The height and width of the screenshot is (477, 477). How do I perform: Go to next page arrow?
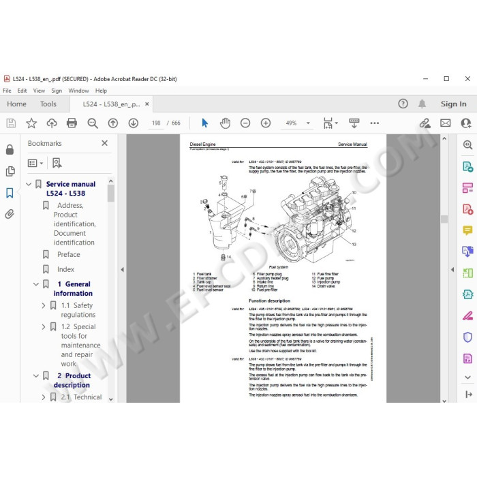click(x=134, y=123)
